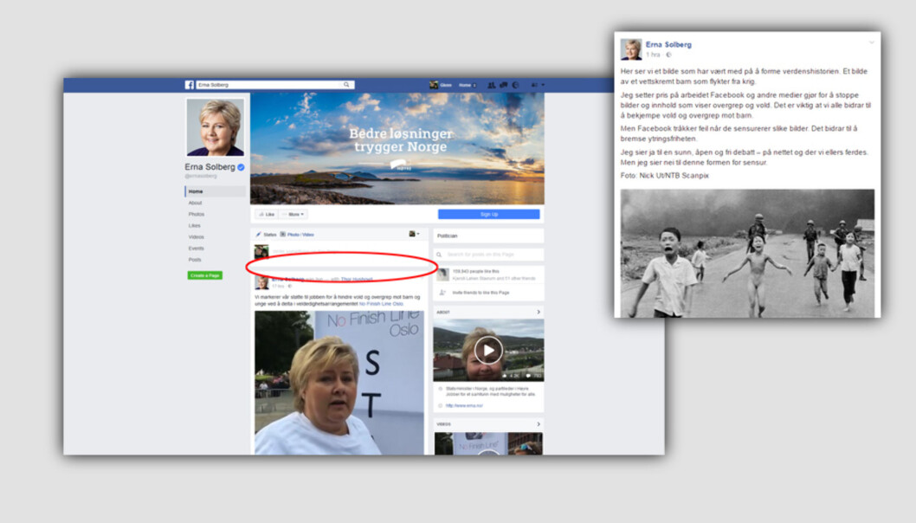Click the pencil icon beside Status
The height and width of the screenshot is (523, 916).
click(x=258, y=235)
